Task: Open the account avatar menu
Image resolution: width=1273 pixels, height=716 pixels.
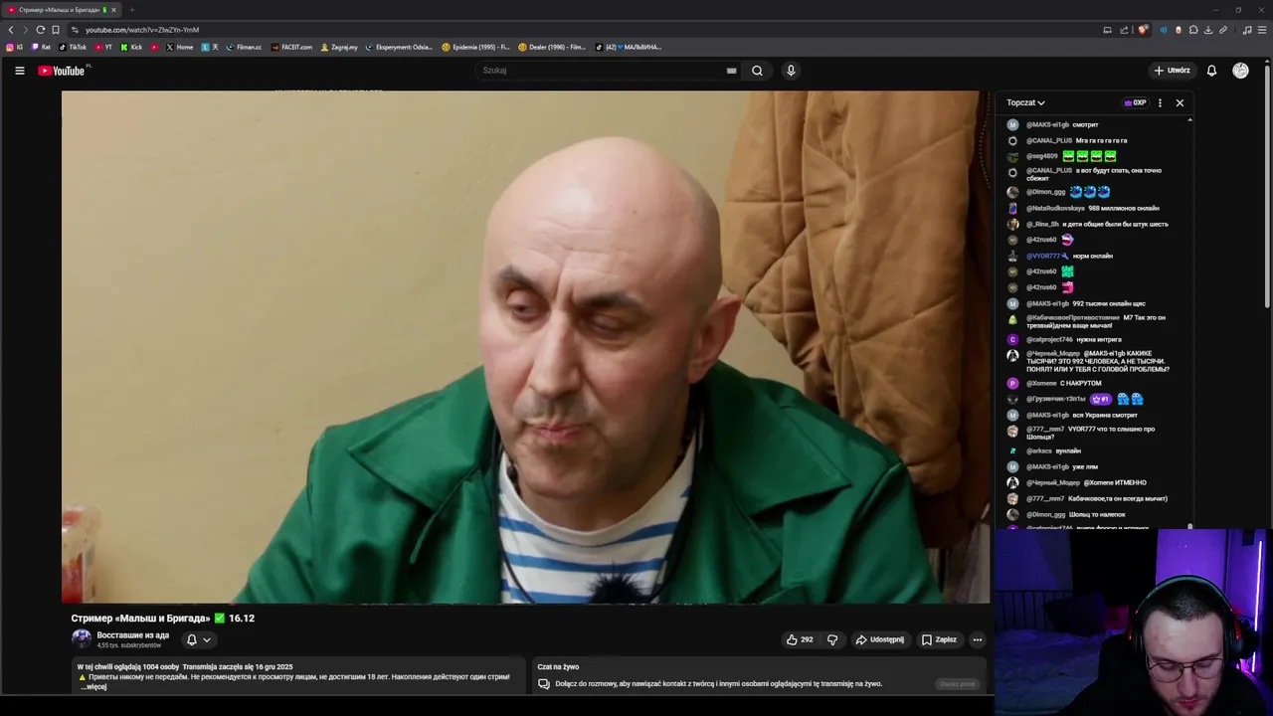Action: (x=1240, y=71)
